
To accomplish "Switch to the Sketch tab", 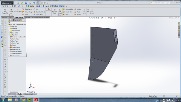I will point(11,17).
